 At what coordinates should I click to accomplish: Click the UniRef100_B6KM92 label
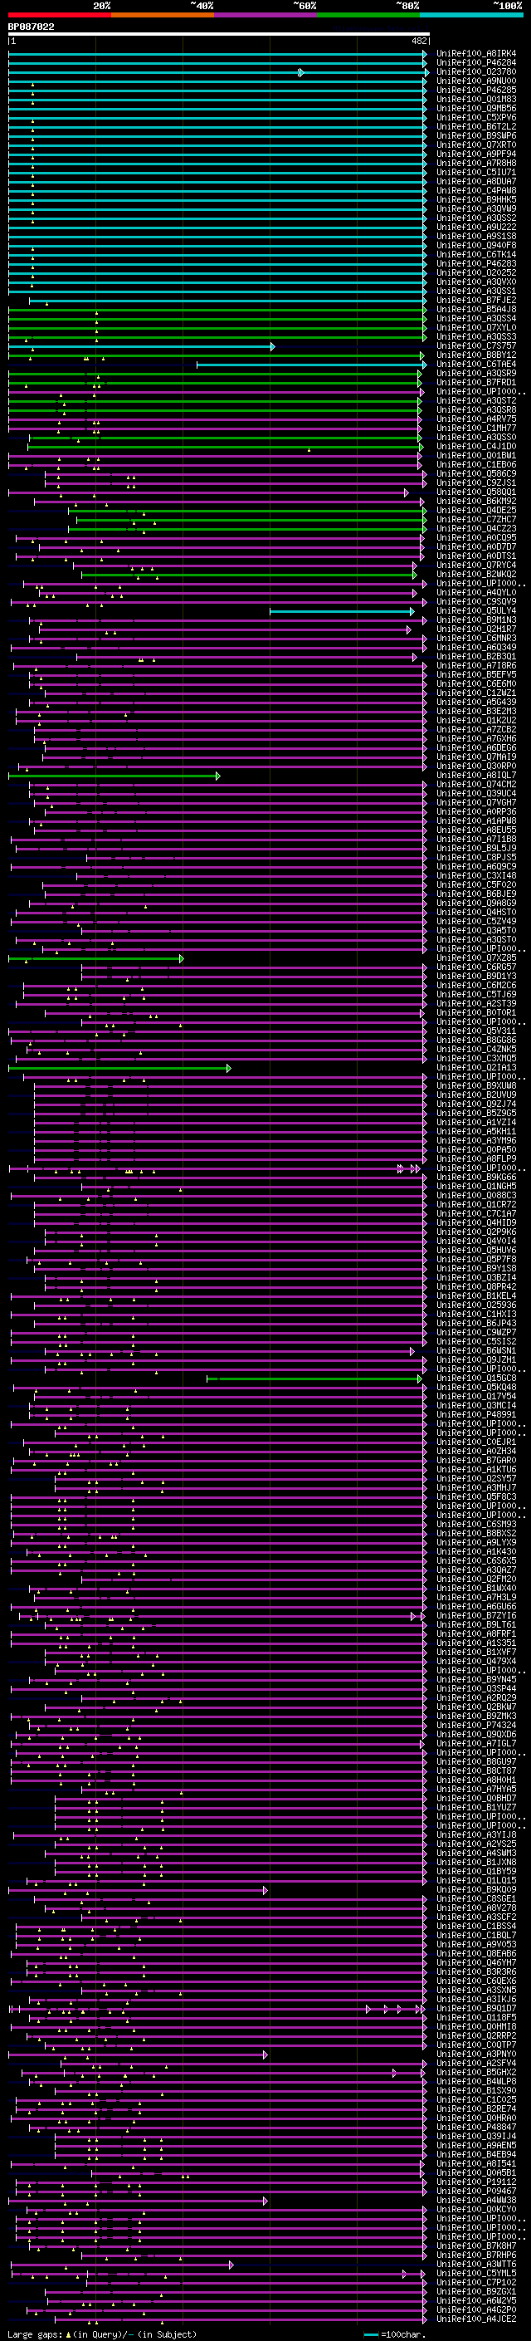point(475,501)
